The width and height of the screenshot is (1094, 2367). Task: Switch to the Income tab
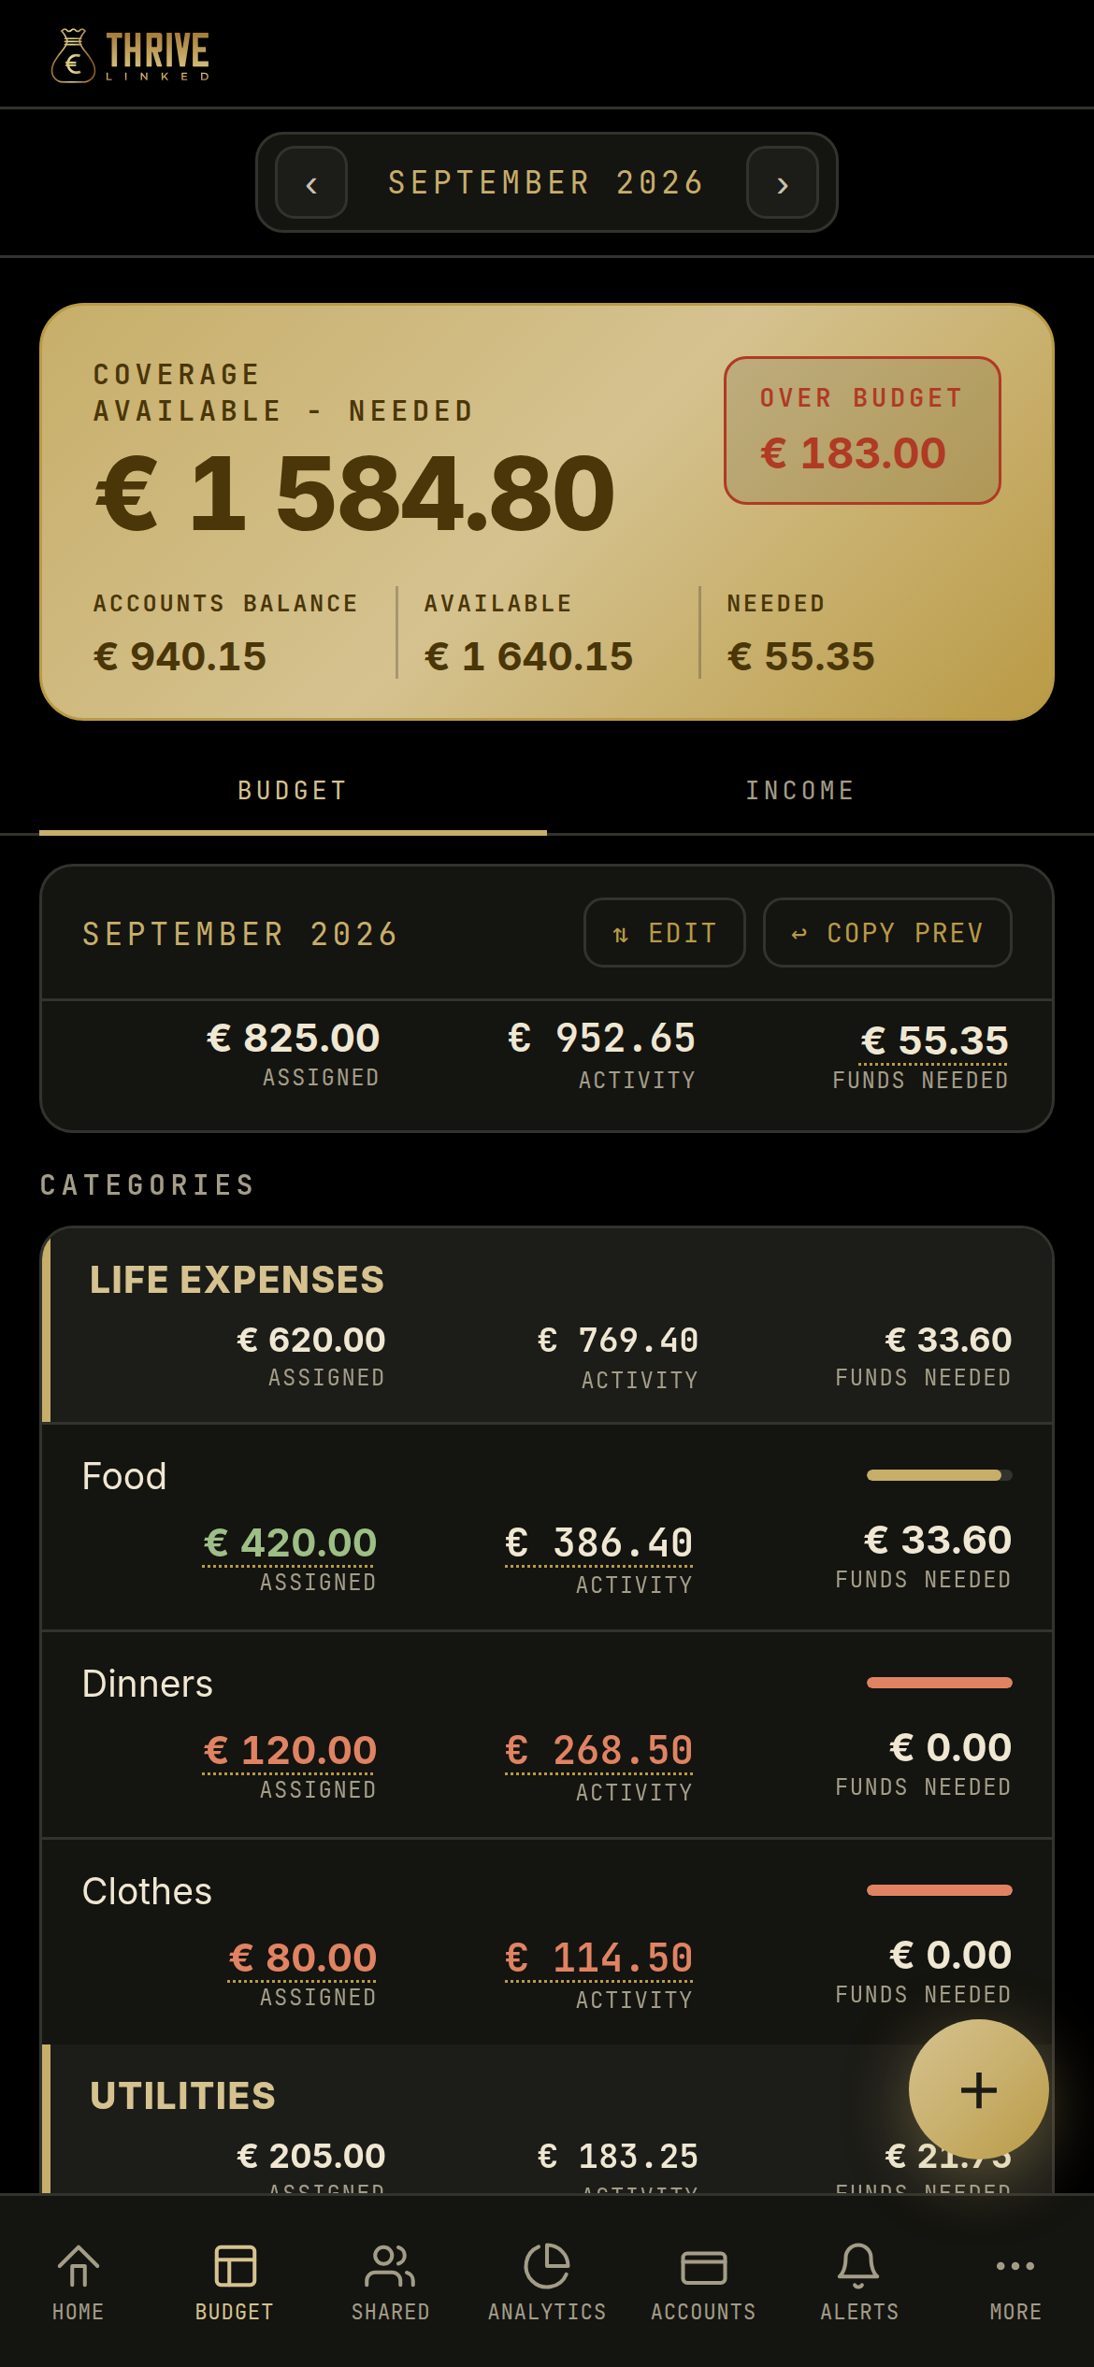click(x=800, y=791)
